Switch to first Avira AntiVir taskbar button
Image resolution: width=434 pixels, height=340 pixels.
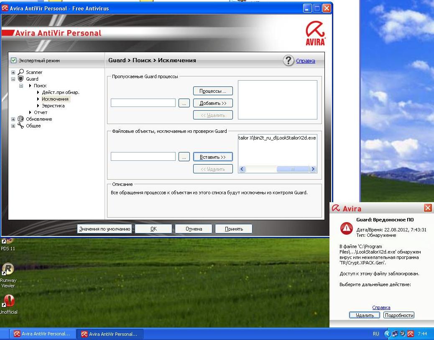point(43,334)
